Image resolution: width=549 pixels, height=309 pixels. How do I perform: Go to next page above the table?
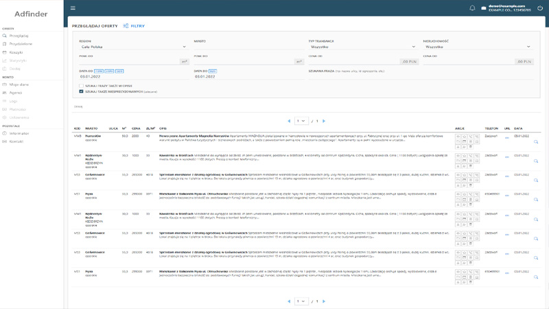point(324,121)
